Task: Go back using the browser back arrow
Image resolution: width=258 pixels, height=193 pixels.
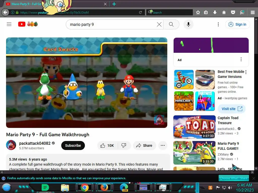Action: 5,12
